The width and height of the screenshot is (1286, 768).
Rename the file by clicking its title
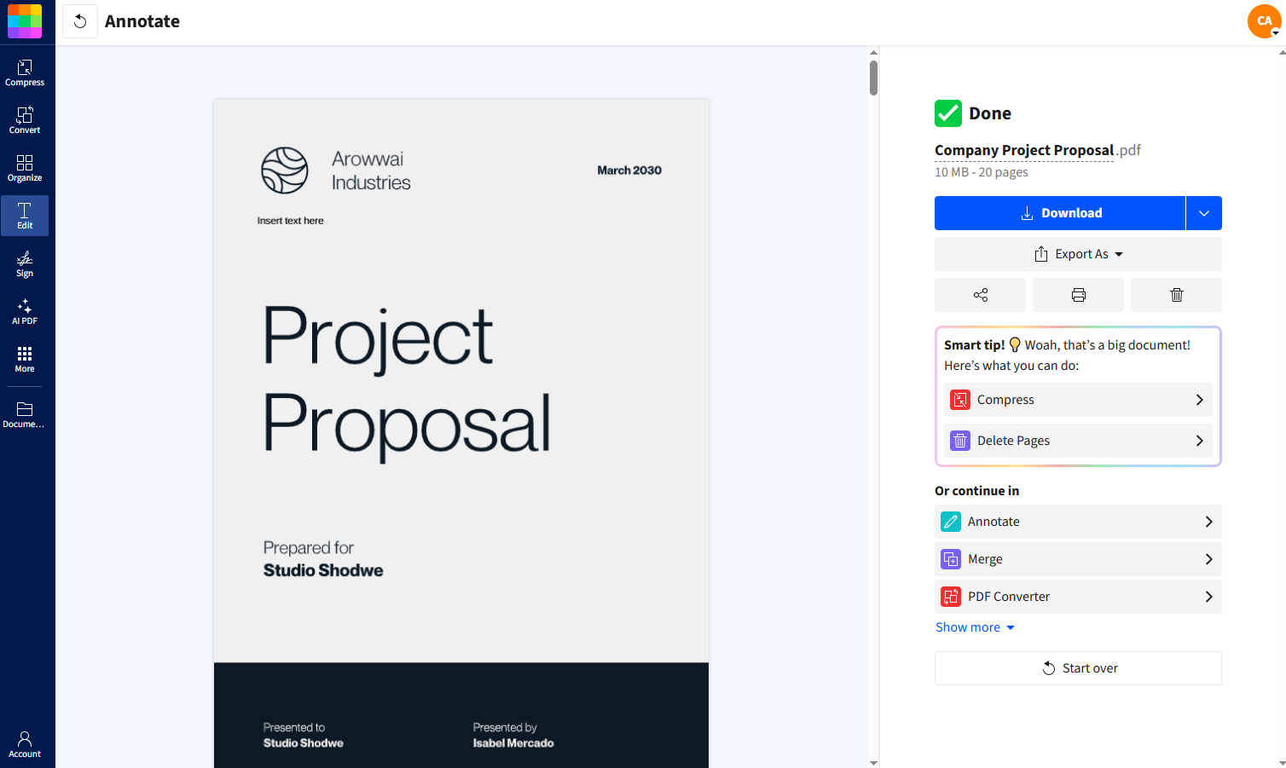pyautogui.click(x=1023, y=150)
